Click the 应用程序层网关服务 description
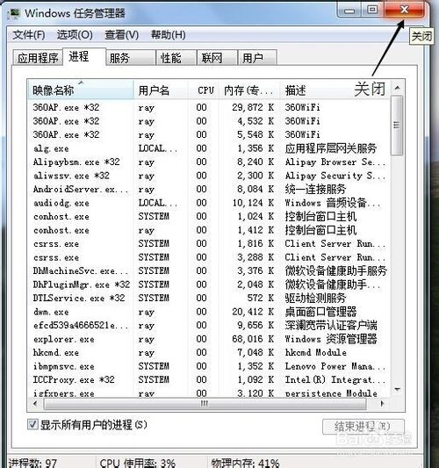 (331, 148)
